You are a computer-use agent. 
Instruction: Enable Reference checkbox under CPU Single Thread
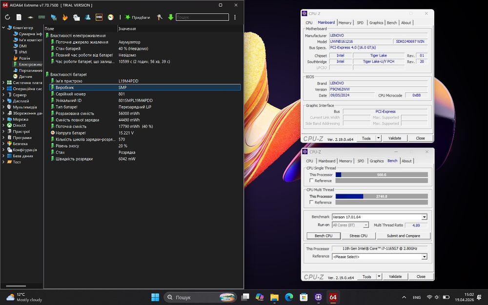pos(311,181)
